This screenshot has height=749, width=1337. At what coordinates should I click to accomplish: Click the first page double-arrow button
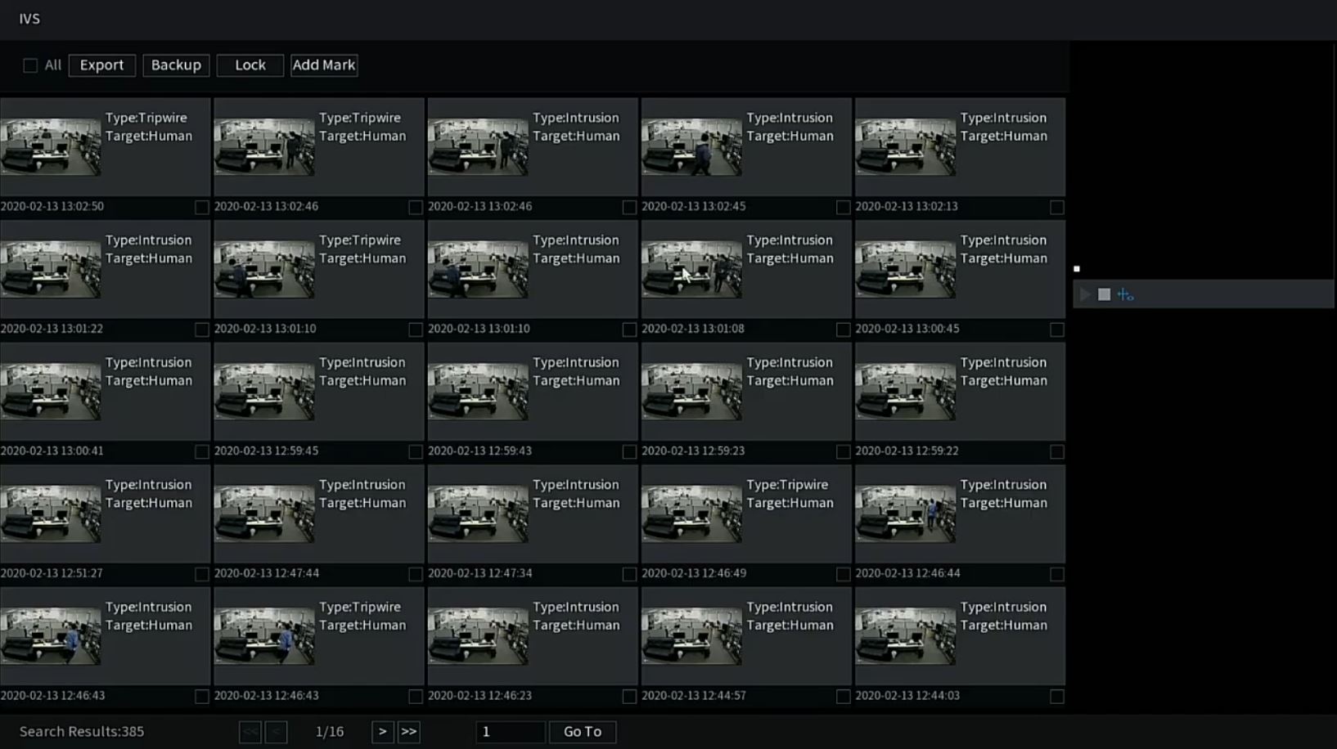[x=250, y=732]
